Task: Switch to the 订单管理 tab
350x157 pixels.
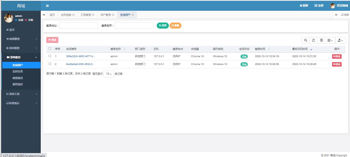Action: point(86,15)
